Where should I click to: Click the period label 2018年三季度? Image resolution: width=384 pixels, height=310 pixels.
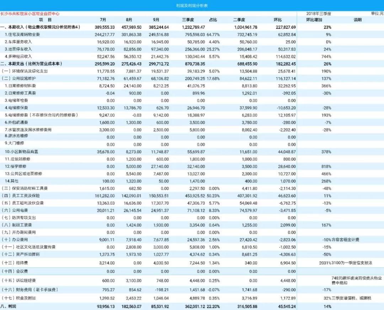coord(319,14)
